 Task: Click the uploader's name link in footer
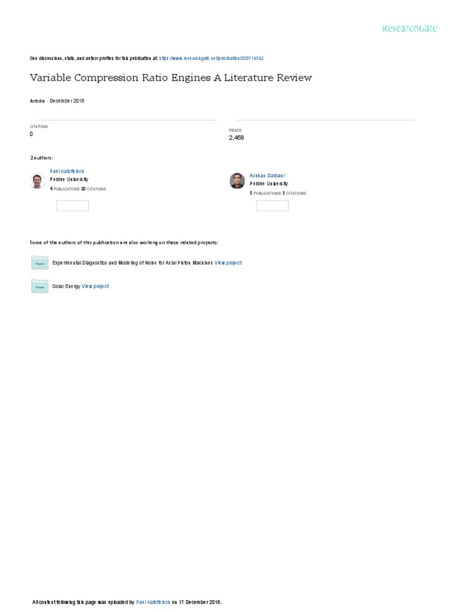click(154, 602)
